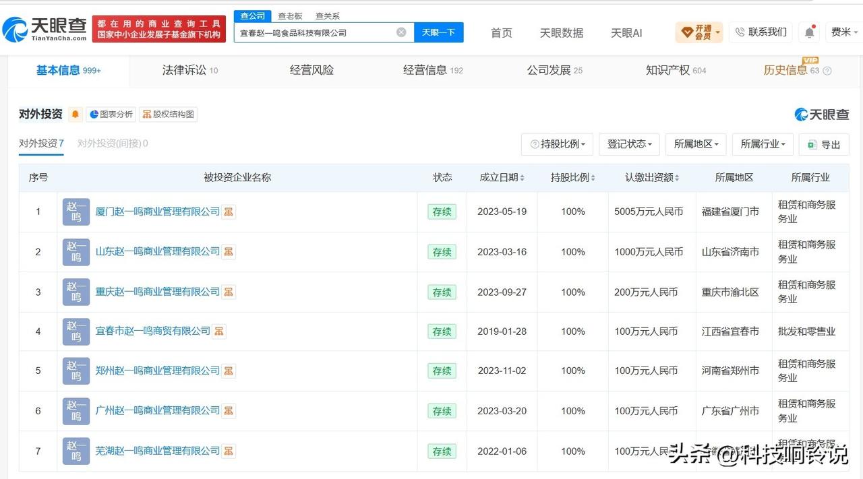Open structure icon next to 山东赵一鸣商业管理有限公司

coord(229,252)
